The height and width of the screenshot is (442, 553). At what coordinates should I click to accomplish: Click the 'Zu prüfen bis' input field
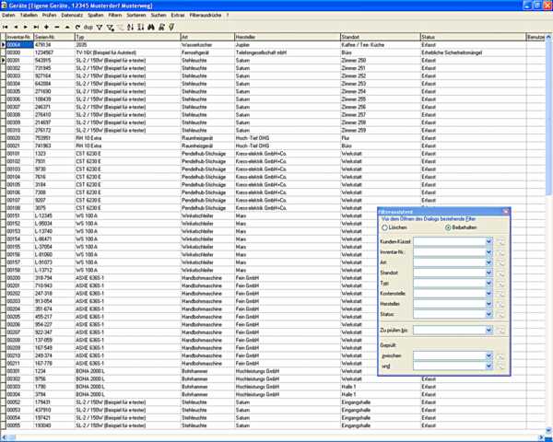(x=448, y=329)
